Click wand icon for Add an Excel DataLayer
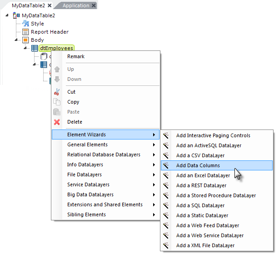The width and height of the screenshot is (279, 264). tap(166, 175)
